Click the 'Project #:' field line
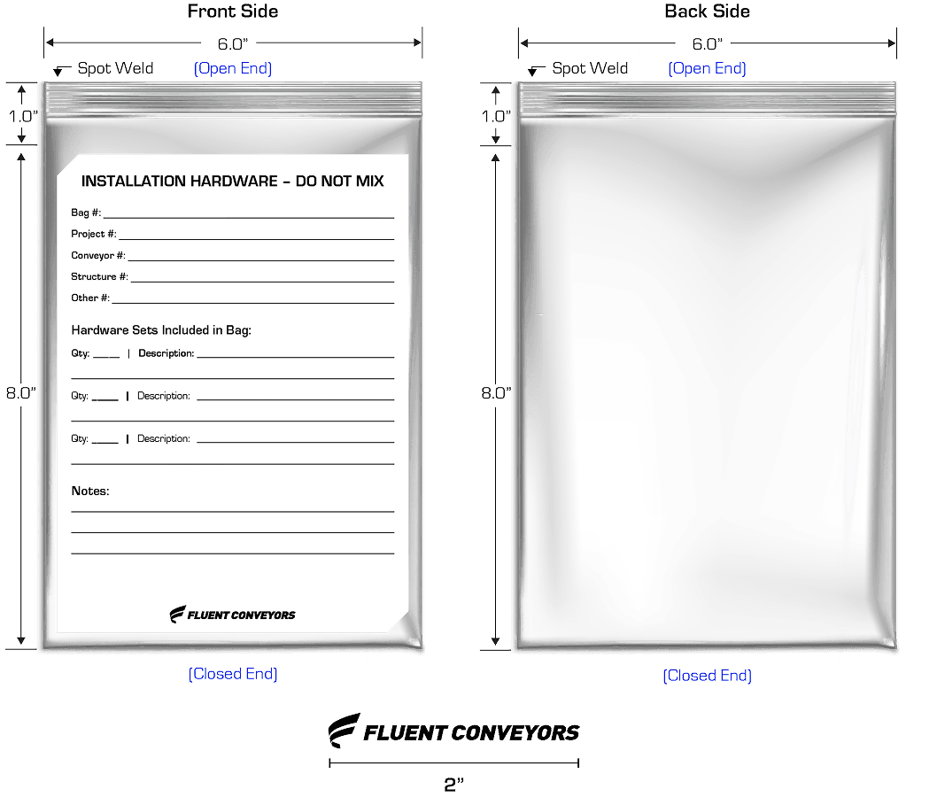The width and height of the screenshot is (937, 797). [256, 239]
